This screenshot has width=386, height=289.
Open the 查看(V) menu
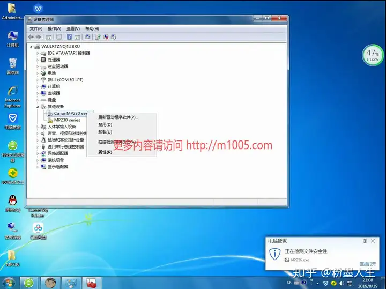[73, 29]
